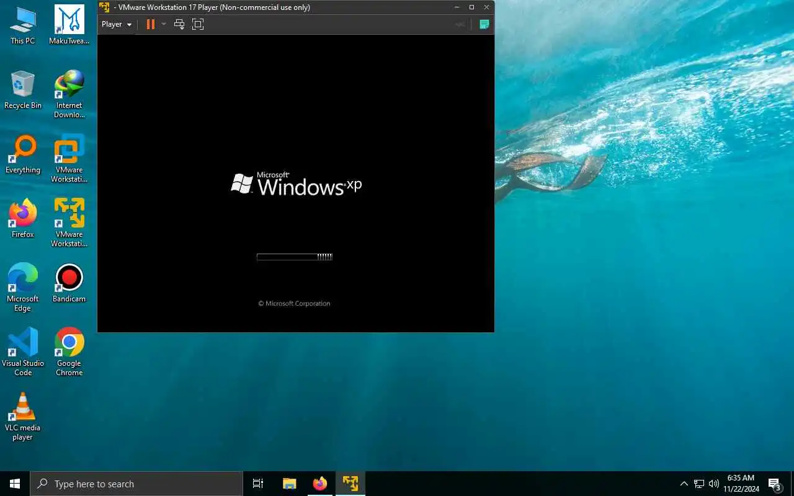Open the MakuTweaker shortcut
This screenshot has width=794, height=496.
point(69,25)
